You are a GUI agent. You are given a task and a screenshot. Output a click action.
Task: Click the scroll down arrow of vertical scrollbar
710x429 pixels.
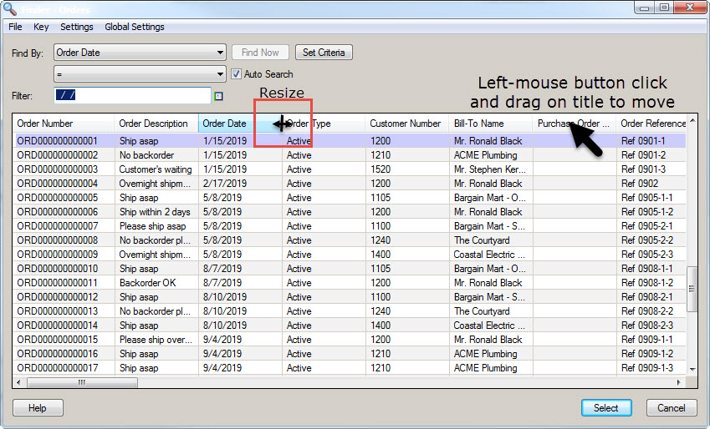tap(692, 370)
